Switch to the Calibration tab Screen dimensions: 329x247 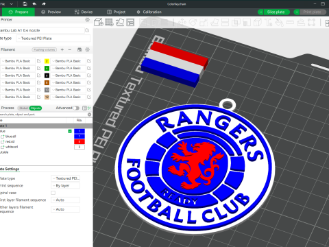(x=149, y=12)
